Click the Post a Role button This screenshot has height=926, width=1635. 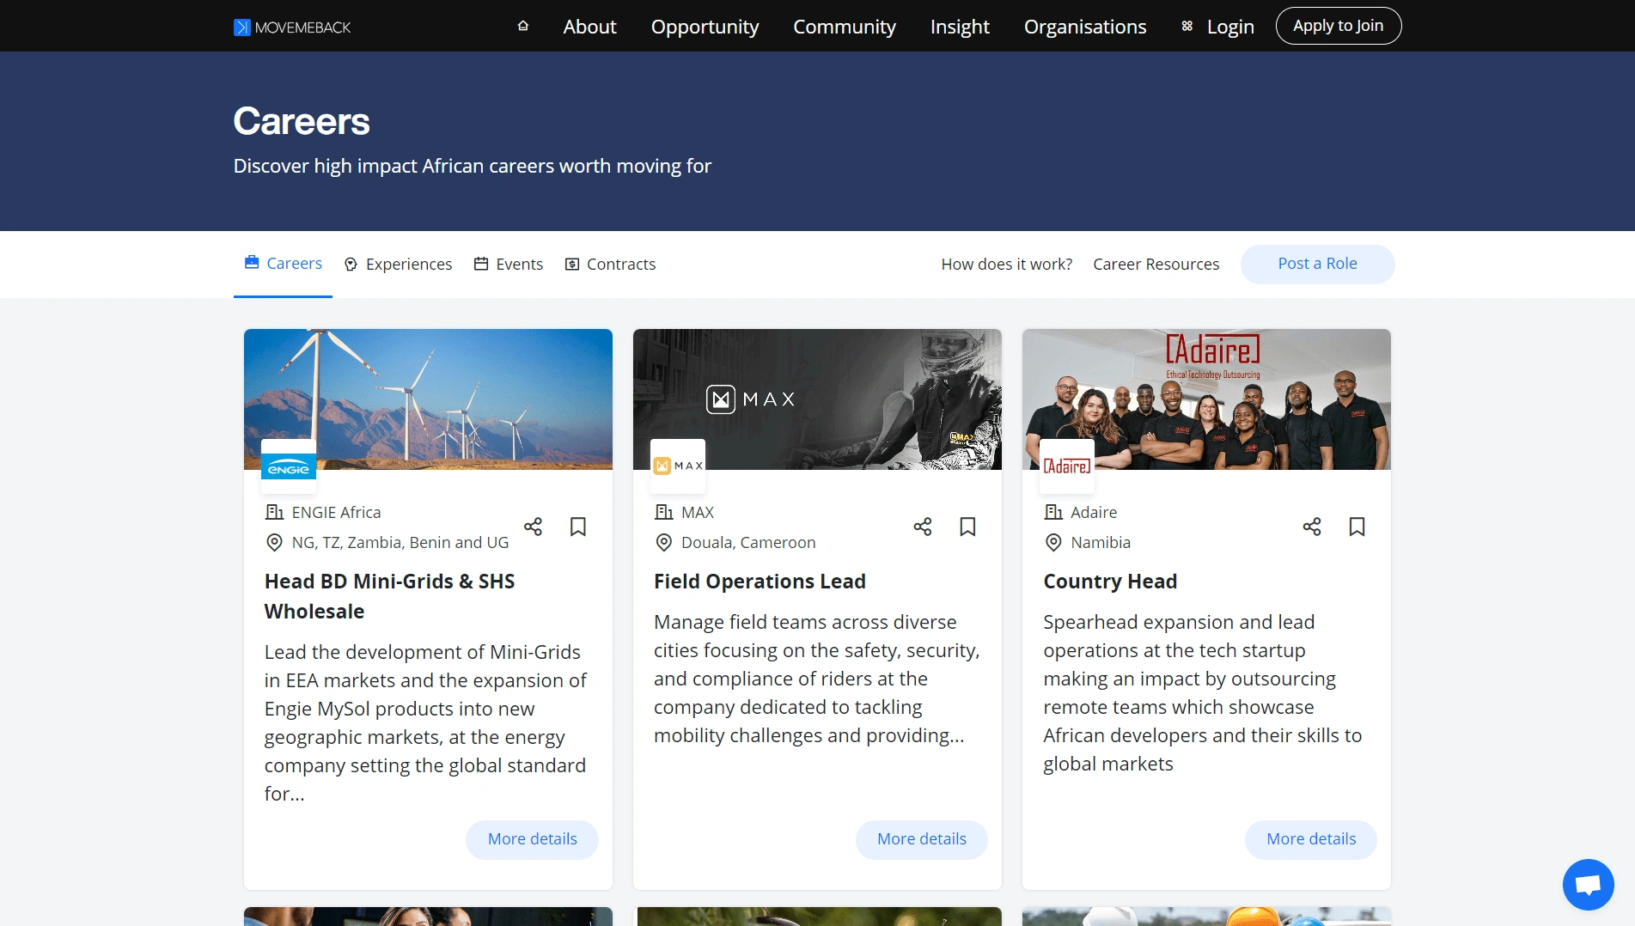point(1317,264)
